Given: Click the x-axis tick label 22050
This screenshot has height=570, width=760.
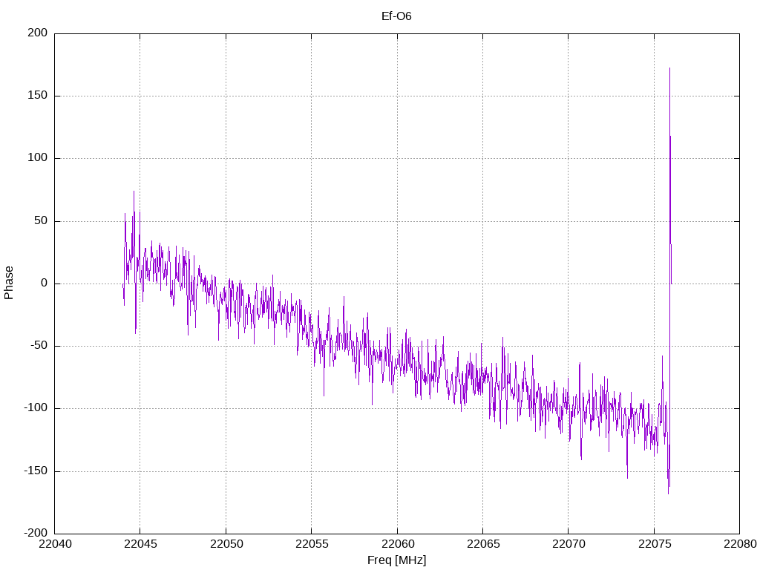Looking at the screenshot, I should click(226, 544).
